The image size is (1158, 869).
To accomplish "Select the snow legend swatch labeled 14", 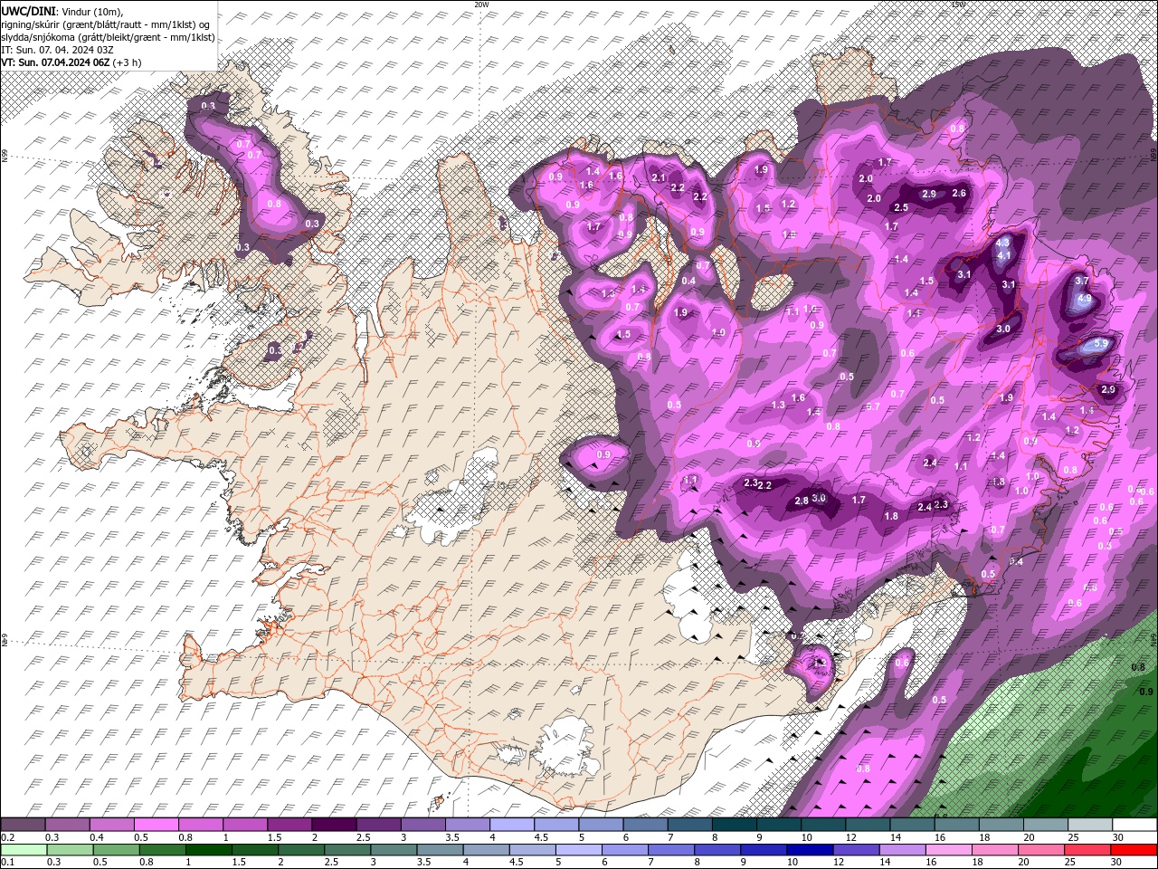I will click(x=912, y=825).
